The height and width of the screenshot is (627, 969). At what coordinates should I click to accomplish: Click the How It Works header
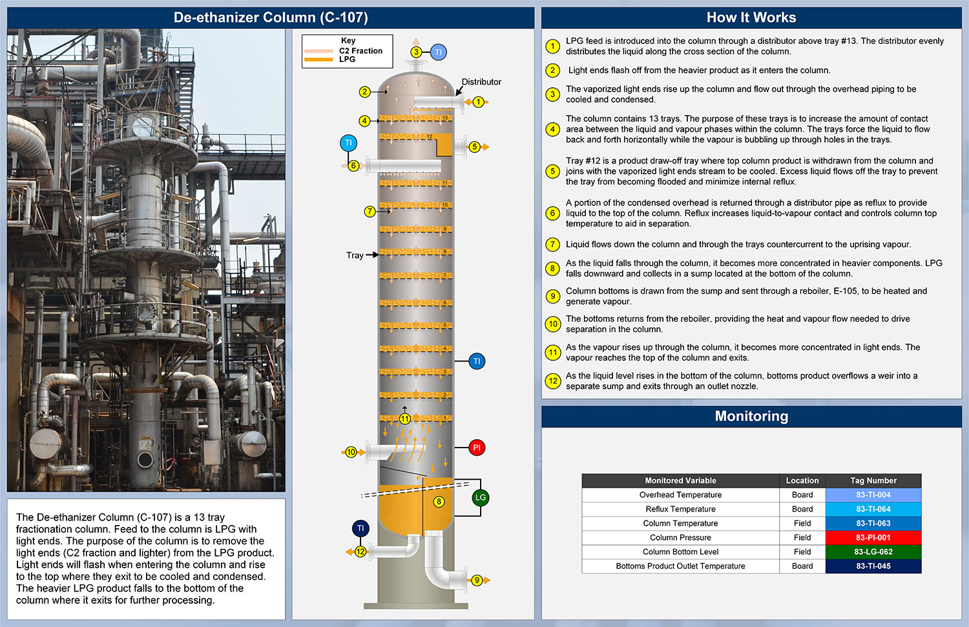click(x=751, y=17)
